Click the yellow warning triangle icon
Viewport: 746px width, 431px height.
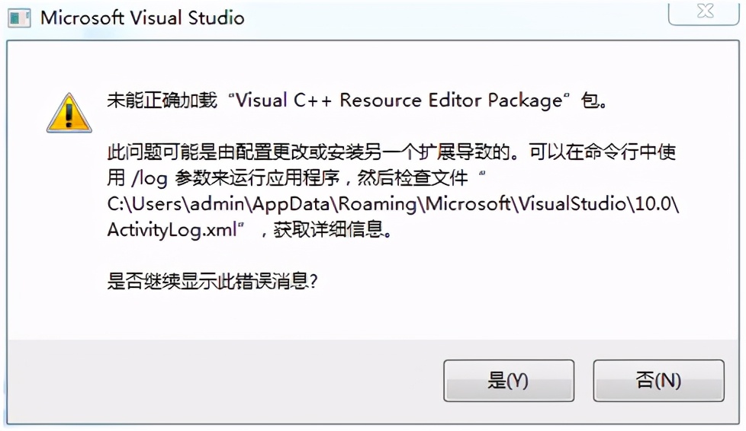[x=69, y=113]
